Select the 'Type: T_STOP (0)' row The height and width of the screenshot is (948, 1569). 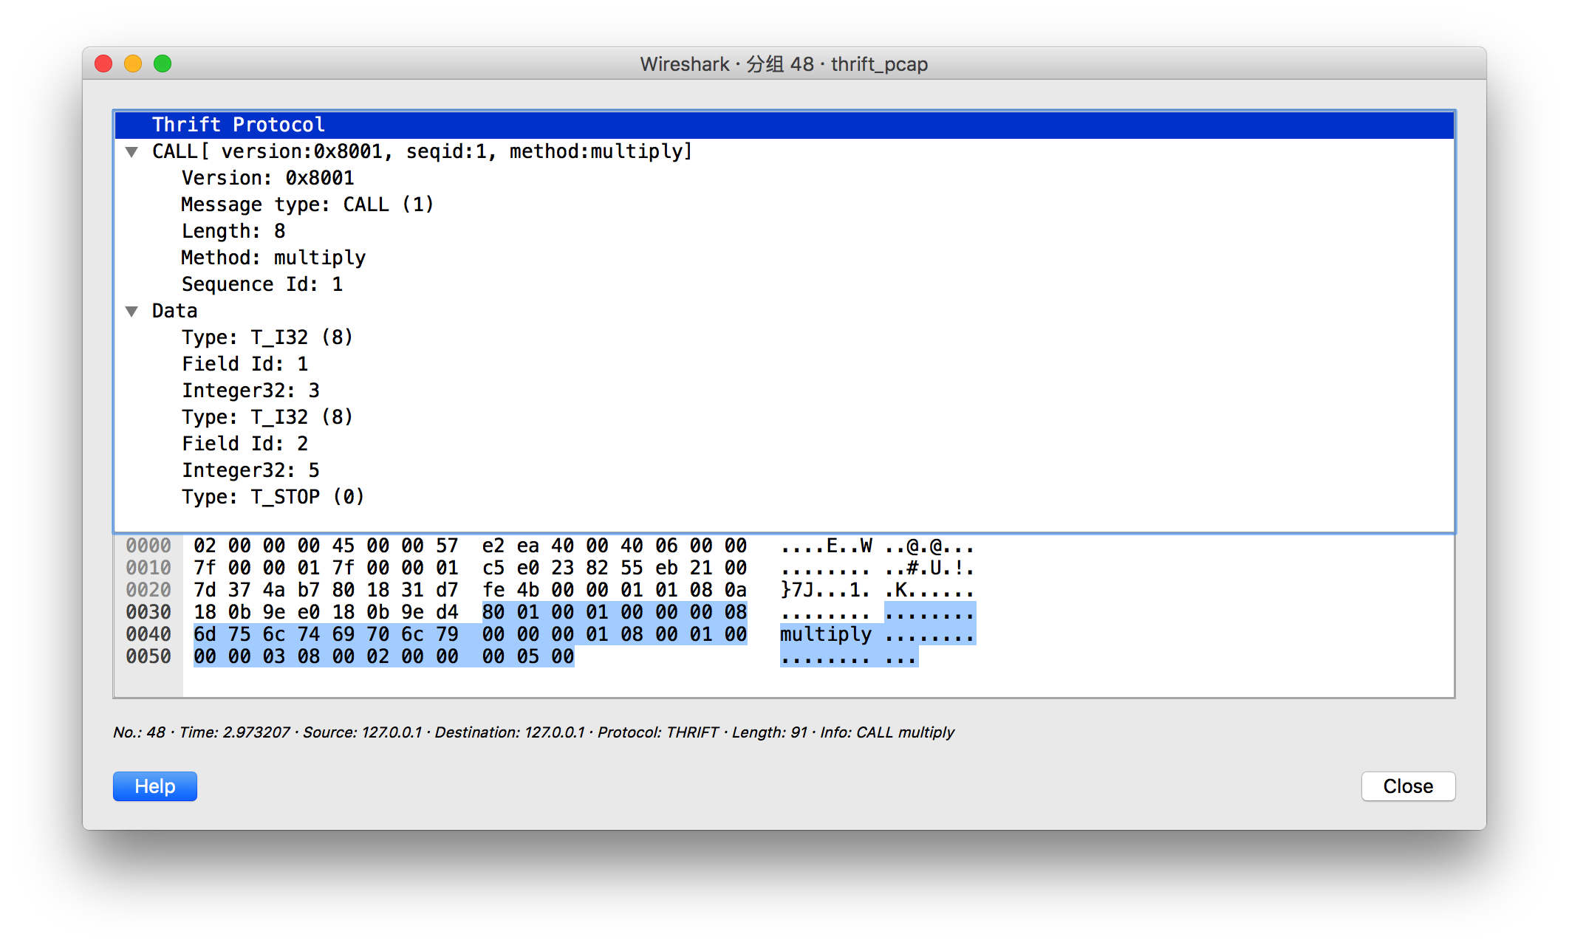pyautogui.click(x=784, y=497)
